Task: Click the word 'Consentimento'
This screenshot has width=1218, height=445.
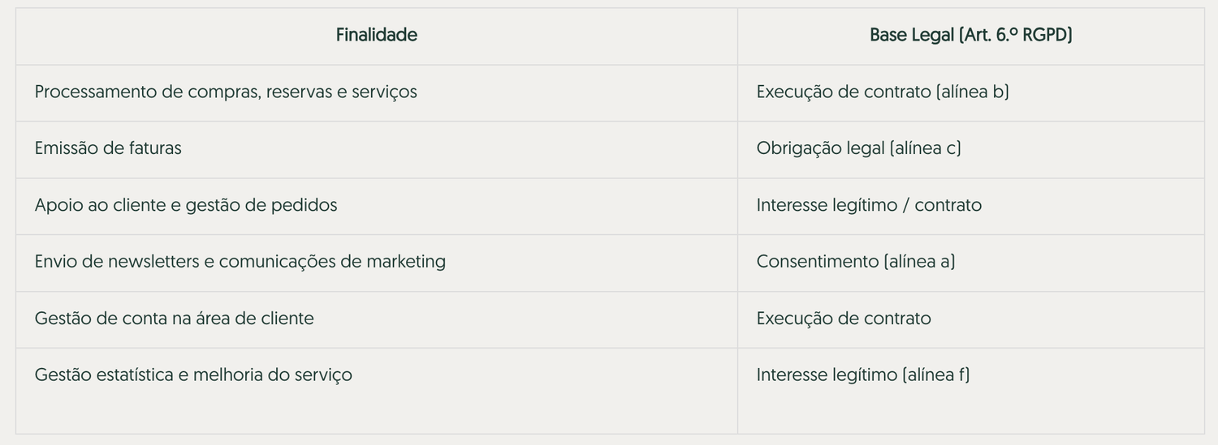Action: tap(818, 262)
